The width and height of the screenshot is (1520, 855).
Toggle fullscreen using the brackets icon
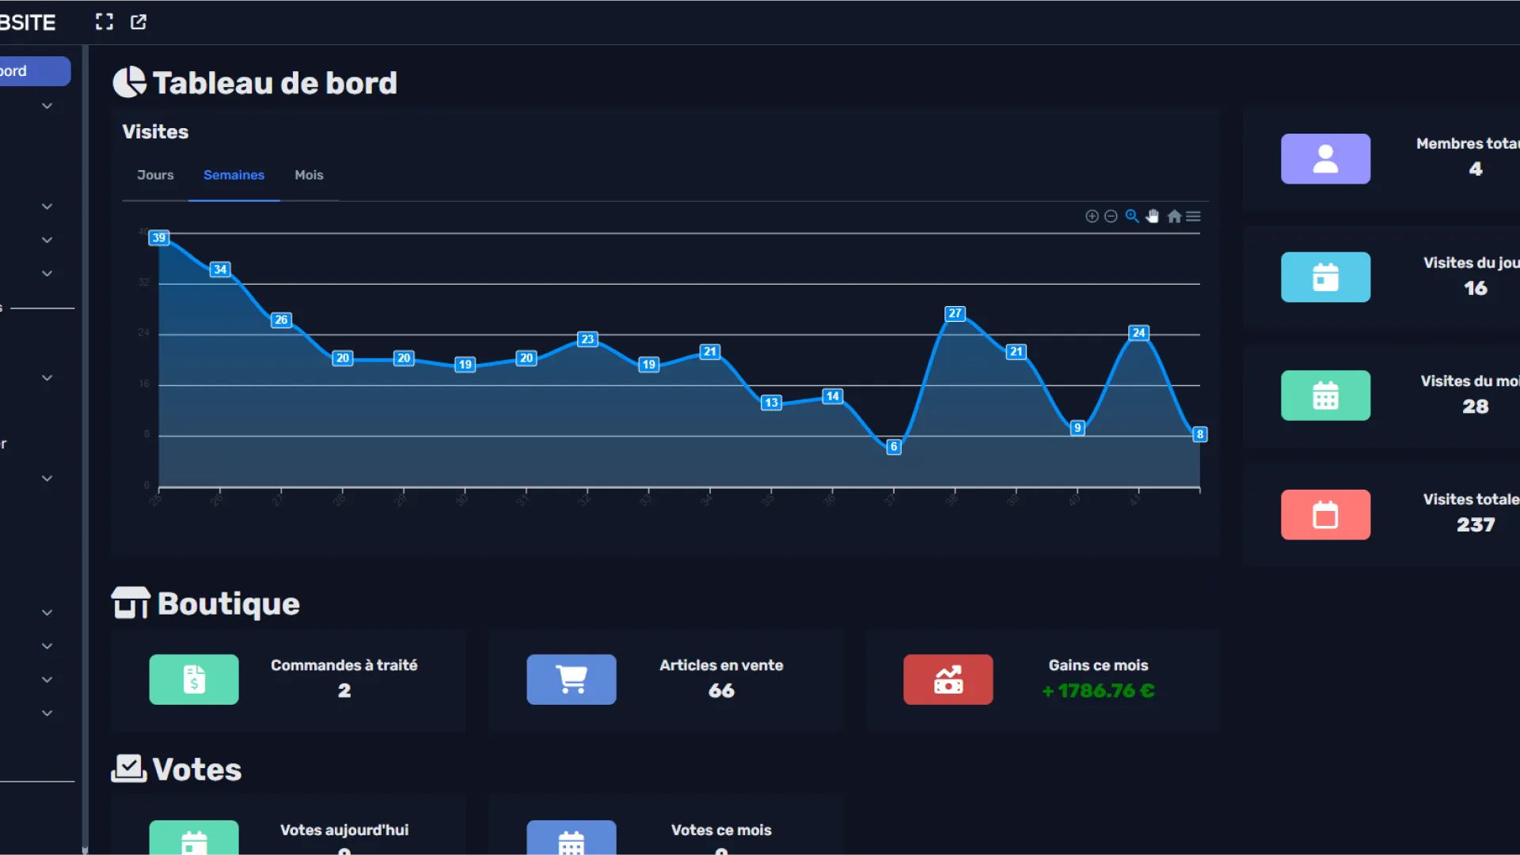pos(104,21)
